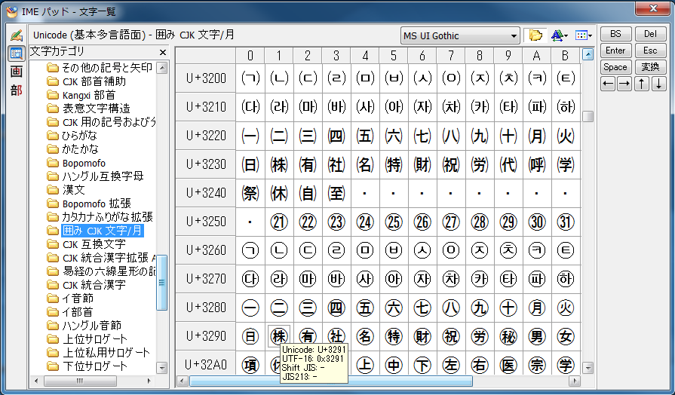The height and width of the screenshot is (395, 675).
Task: Expand the MS UI Gothic font dropdown
Action: pyautogui.click(x=512, y=35)
